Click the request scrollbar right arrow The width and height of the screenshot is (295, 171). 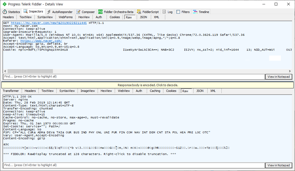pyautogui.click(x=290, y=71)
